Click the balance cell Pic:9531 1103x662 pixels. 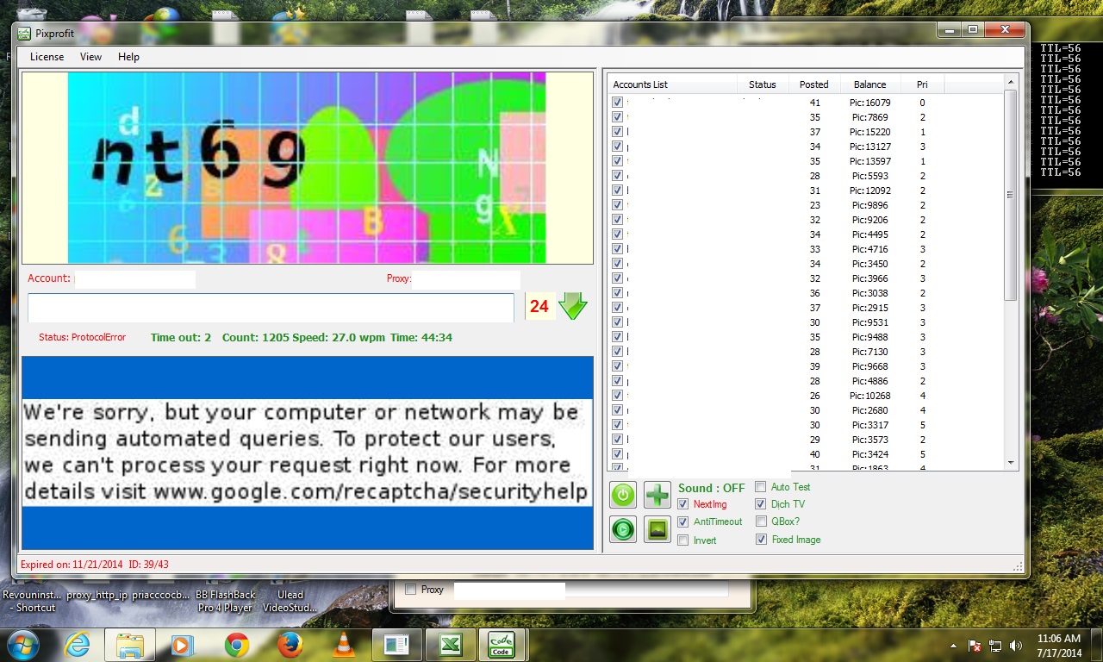coord(869,322)
